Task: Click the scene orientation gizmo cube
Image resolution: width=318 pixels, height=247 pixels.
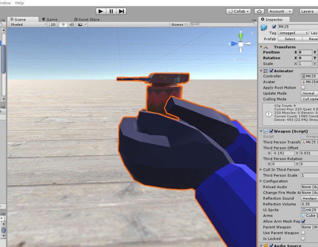Action: point(240,44)
